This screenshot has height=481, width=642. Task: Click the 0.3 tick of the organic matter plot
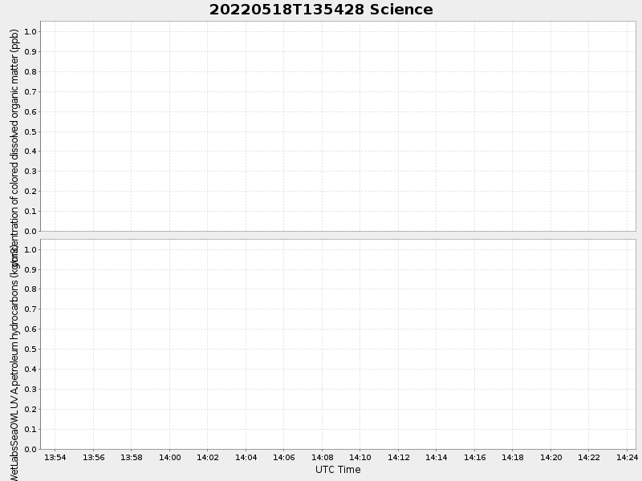[x=30, y=172]
